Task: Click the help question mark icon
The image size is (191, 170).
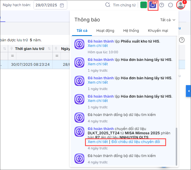Action: 161,5
